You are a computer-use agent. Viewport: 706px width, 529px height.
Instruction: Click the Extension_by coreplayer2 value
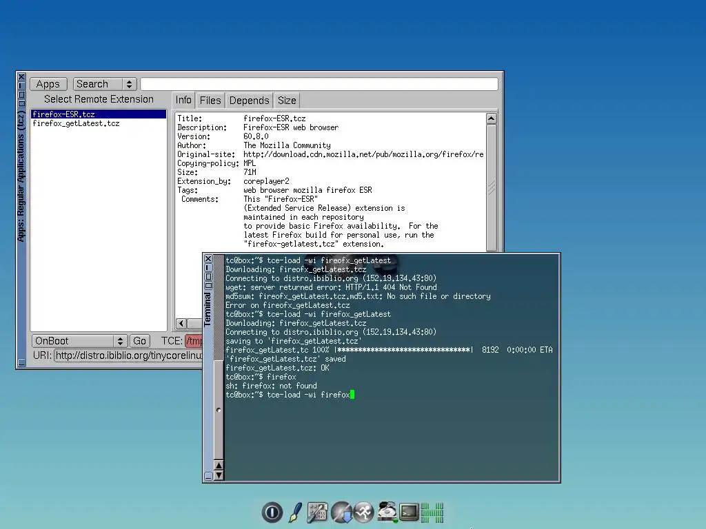pyautogui.click(x=266, y=181)
